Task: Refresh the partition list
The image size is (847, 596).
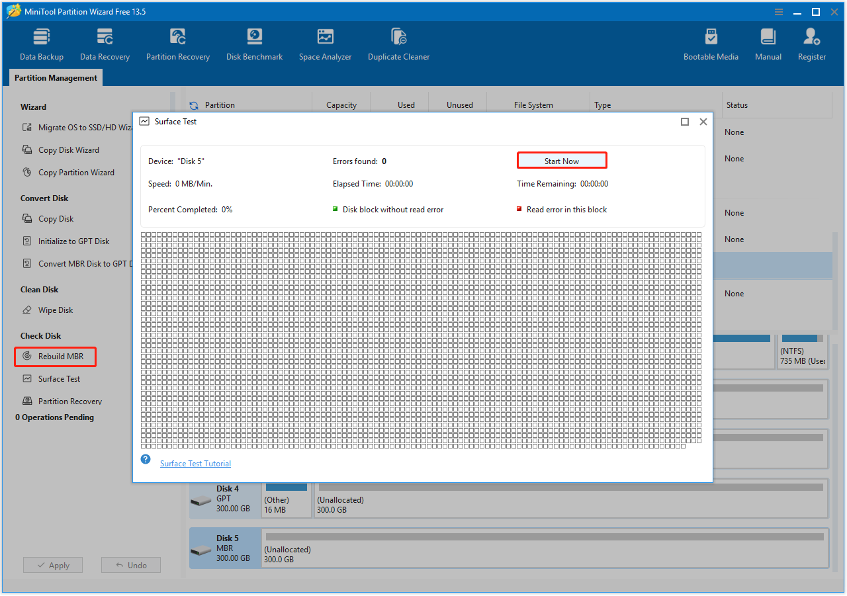Action: coord(193,105)
